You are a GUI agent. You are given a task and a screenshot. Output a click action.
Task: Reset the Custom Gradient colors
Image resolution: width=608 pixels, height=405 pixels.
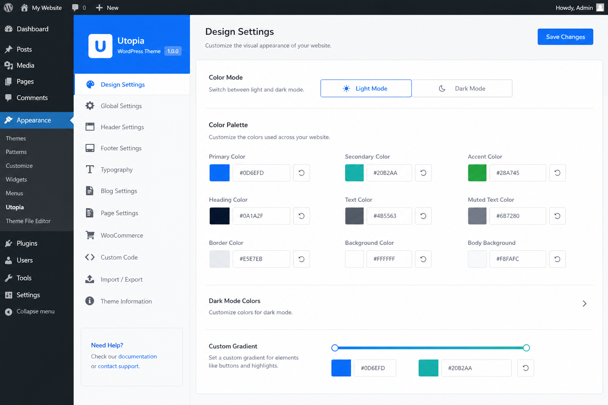click(526, 368)
